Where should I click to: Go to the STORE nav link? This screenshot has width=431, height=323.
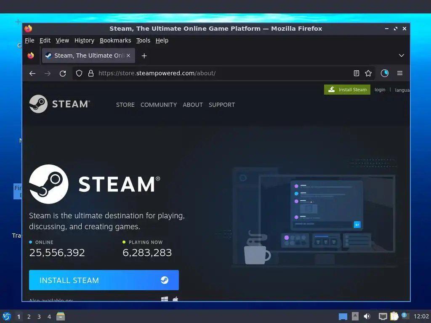click(x=125, y=105)
